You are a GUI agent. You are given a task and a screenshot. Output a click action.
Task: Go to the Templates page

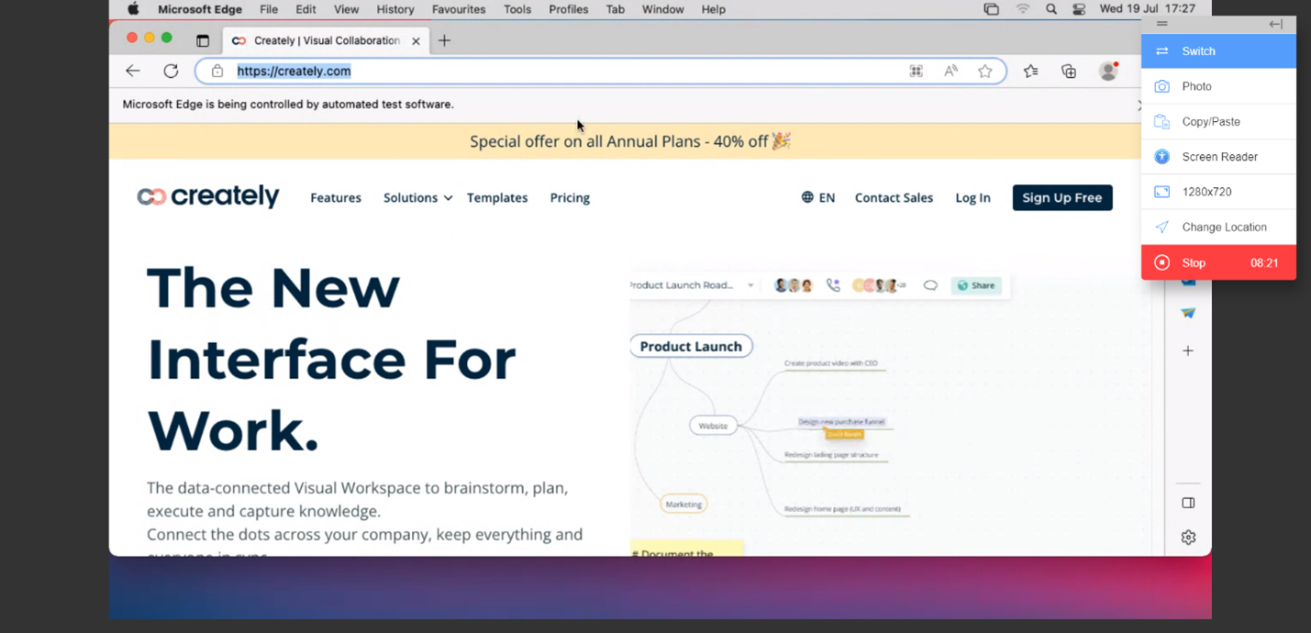tap(497, 197)
